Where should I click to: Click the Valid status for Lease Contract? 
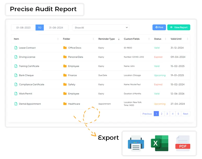[157, 48]
